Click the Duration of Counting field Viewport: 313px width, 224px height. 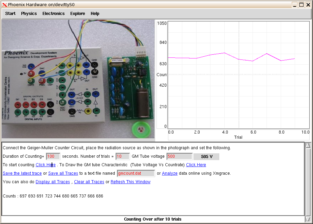pos(53,156)
